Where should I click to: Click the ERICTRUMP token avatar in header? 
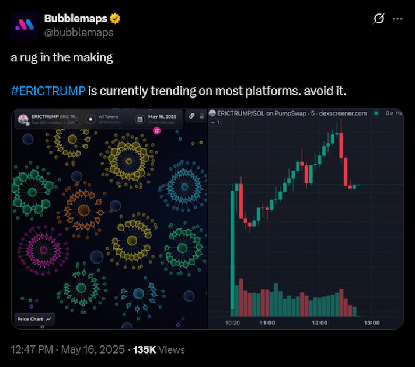pos(23,119)
